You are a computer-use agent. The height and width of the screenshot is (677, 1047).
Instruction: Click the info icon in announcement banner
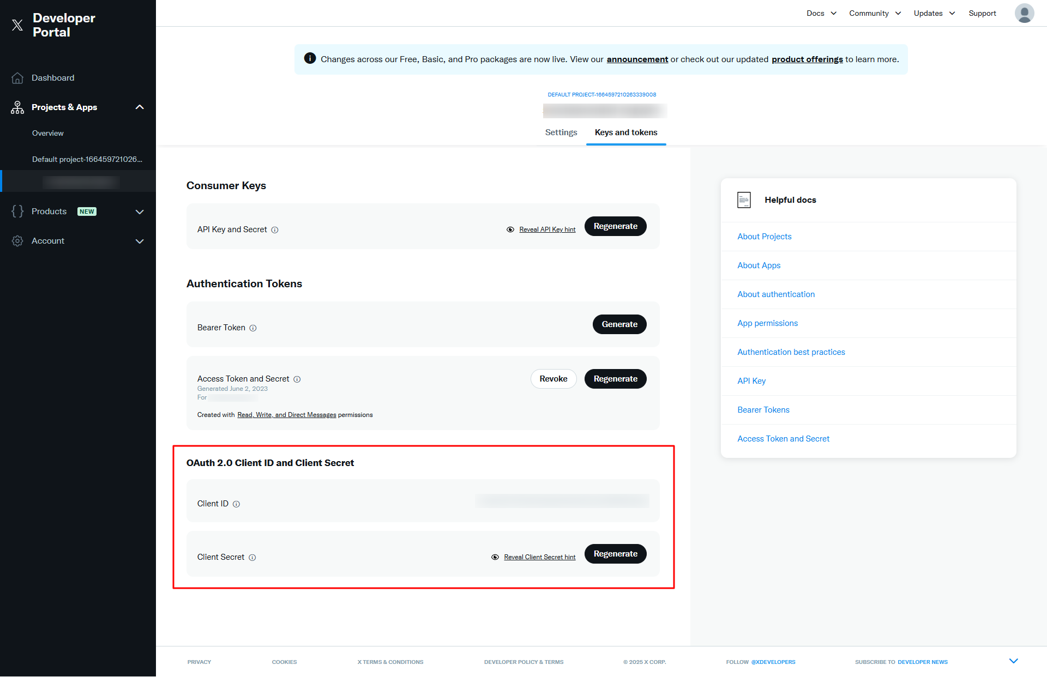tap(310, 58)
